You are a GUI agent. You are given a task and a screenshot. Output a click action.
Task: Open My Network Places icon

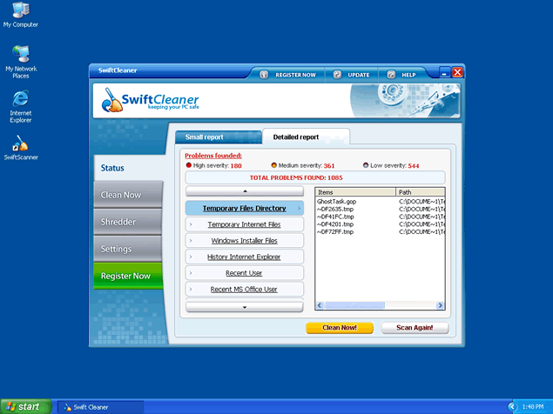(x=20, y=54)
